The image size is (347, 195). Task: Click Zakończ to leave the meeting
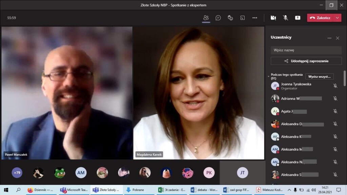[x=320, y=18]
